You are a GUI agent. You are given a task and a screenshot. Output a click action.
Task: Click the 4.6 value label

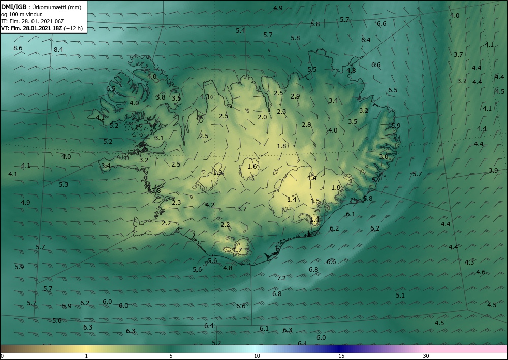pos(481,272)
